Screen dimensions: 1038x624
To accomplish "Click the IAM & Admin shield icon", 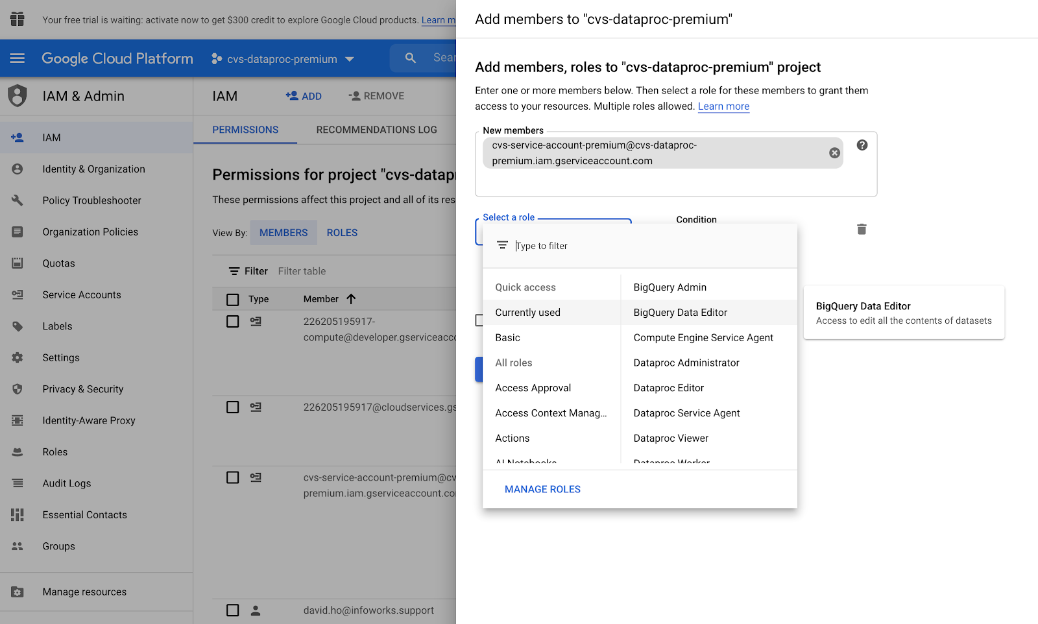I will 18,96.
